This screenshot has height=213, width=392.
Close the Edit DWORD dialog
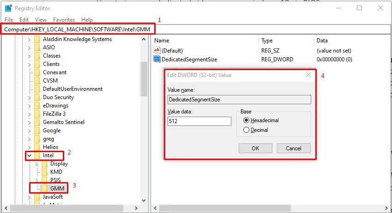point(308,75)
